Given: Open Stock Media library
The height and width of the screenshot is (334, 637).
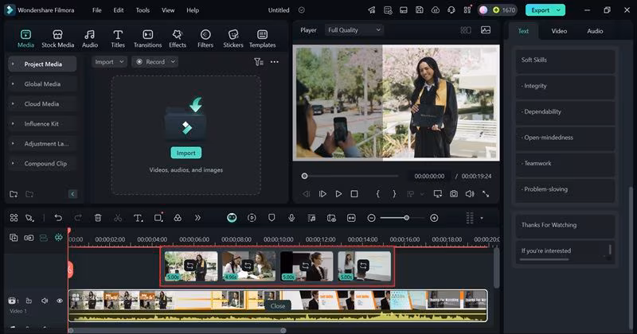Looking at the screenshot, I should [x=57, y=39].
